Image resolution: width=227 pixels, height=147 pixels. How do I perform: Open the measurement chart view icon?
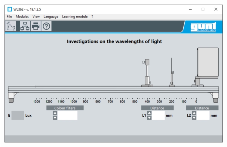pos(11,26)
